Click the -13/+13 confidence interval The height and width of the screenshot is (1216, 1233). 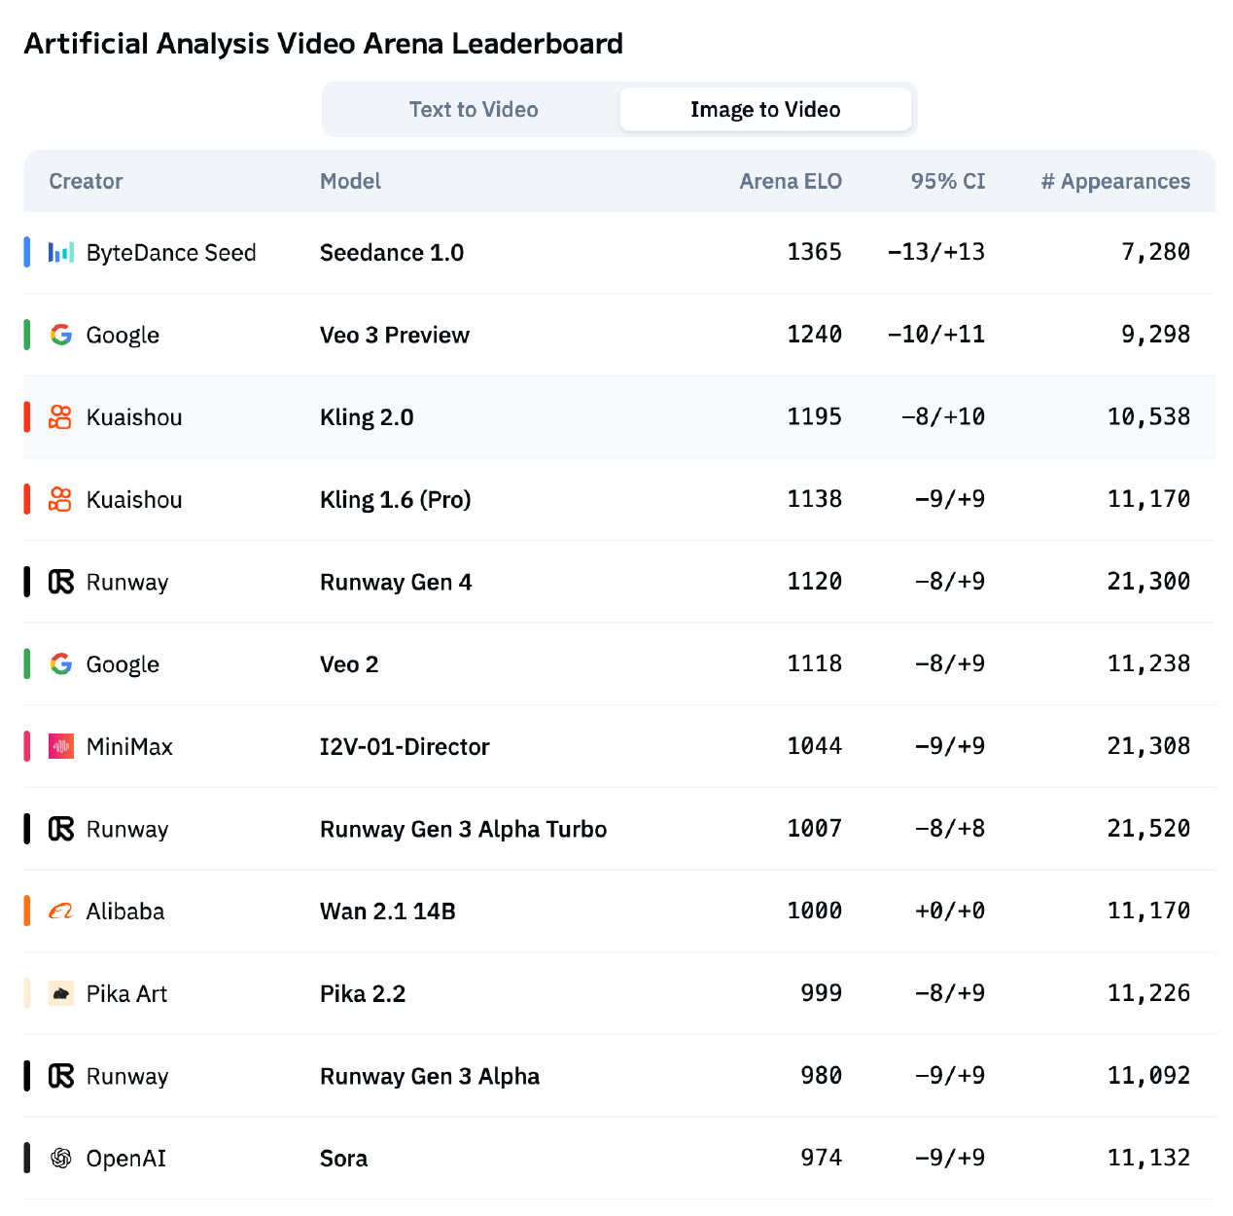tap(936, 252)
